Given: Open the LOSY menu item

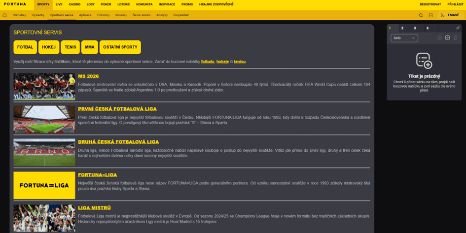Looking at the screenshot, I should pyautogui.click(x=91, y=4).
